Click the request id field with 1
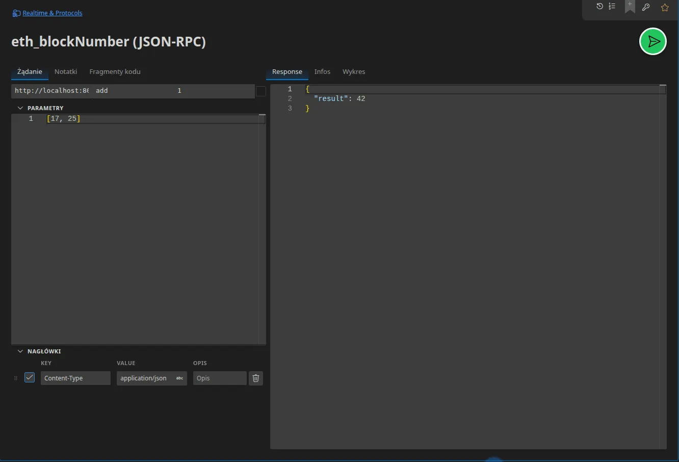Image resolution: width=679 pixels, height=462 pixels. tap(214, 91)
